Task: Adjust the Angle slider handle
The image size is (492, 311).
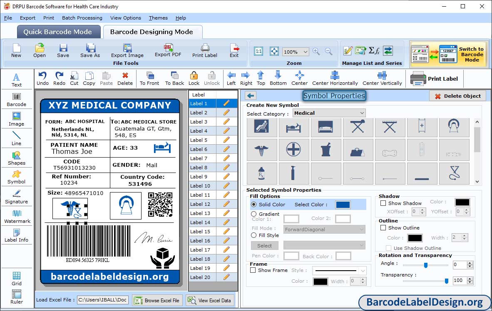Action: [426, 265]
